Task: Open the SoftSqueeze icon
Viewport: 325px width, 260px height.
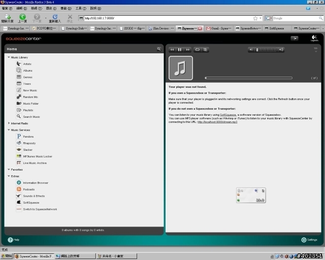Action: coord(19,202)
